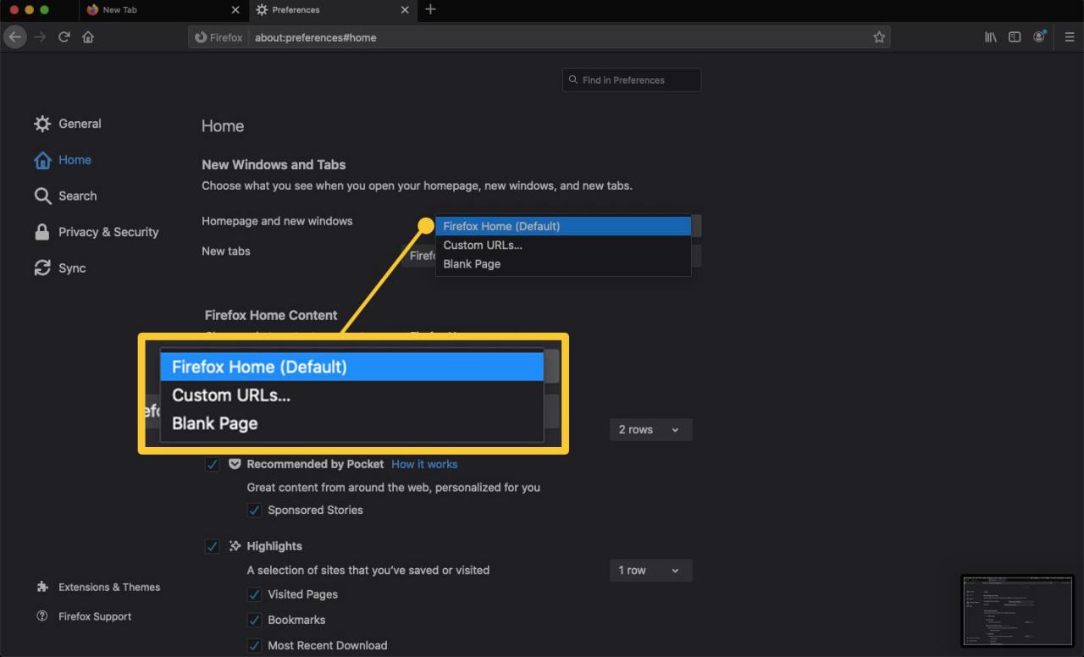Close the New Tab tab
1084x657 pixels.
[235, 10]
